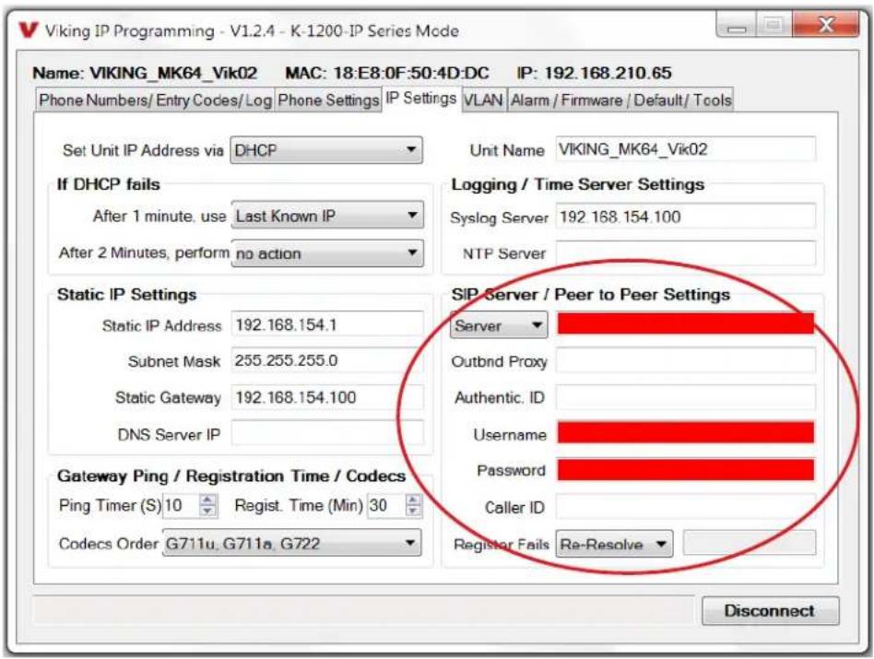Click the Viking V logo icon
874x659 pixels.
coord(28,29)
